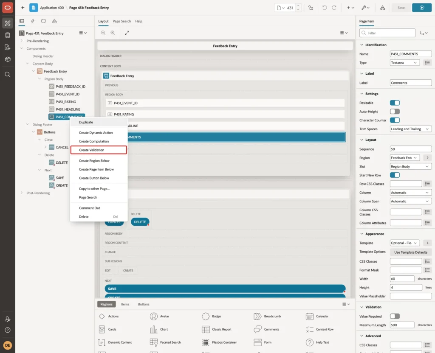Open Team Development icon in sidebar
Viewport: 435px width, 353px height.
point(8,47)
